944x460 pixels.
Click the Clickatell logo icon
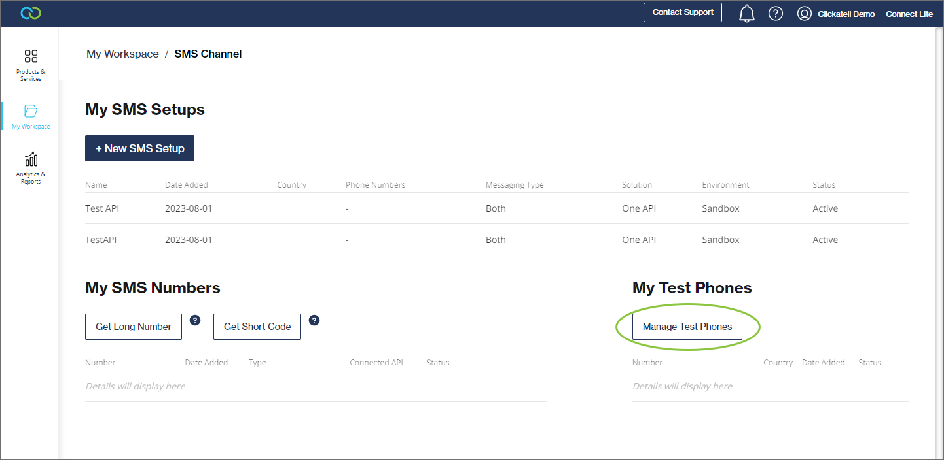point(31,13)
